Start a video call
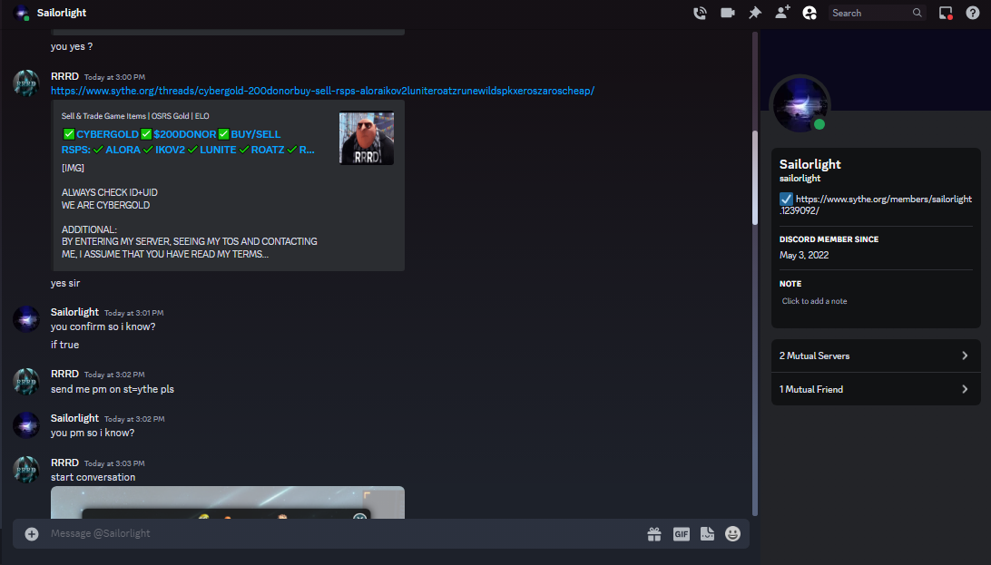The width and height of the screenshot is (991, 565). [728, 13]
